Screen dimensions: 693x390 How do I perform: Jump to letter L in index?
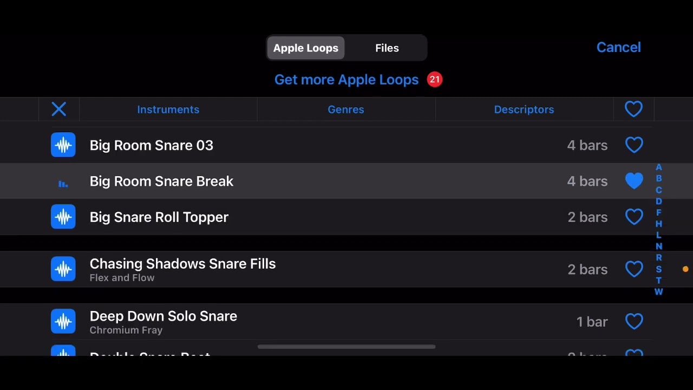[659, 235]
